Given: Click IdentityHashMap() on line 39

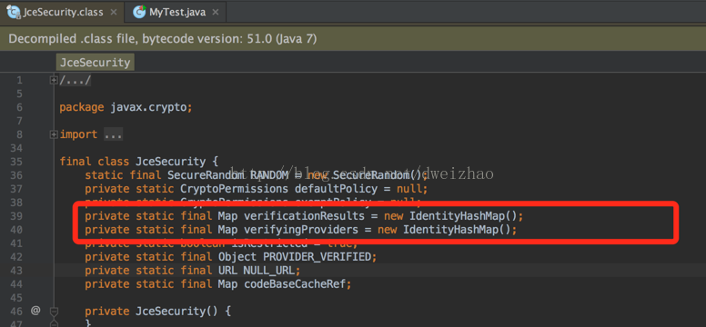Looking at the screenshot, I should point(463,216).
